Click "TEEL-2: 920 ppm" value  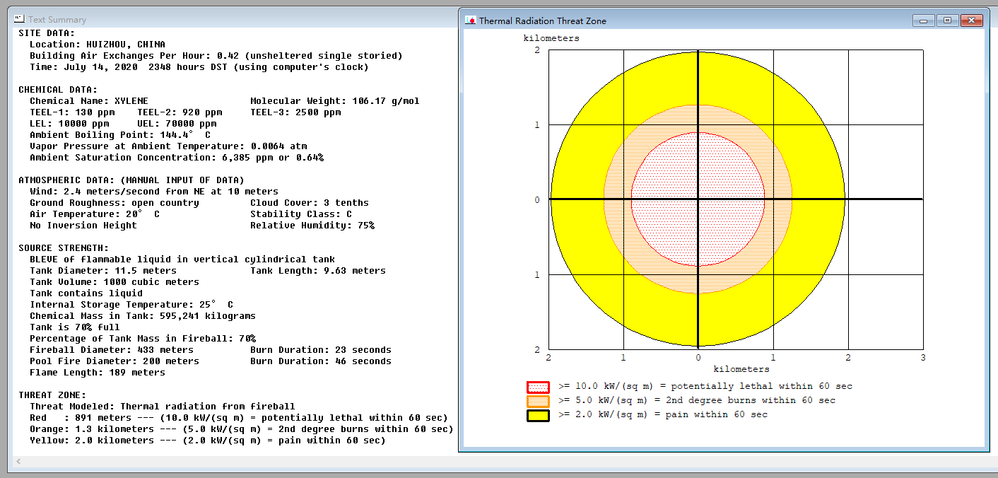[x=180, y=112]
